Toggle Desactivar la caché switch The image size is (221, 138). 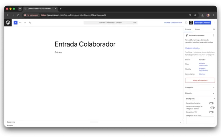coord(211,103)
